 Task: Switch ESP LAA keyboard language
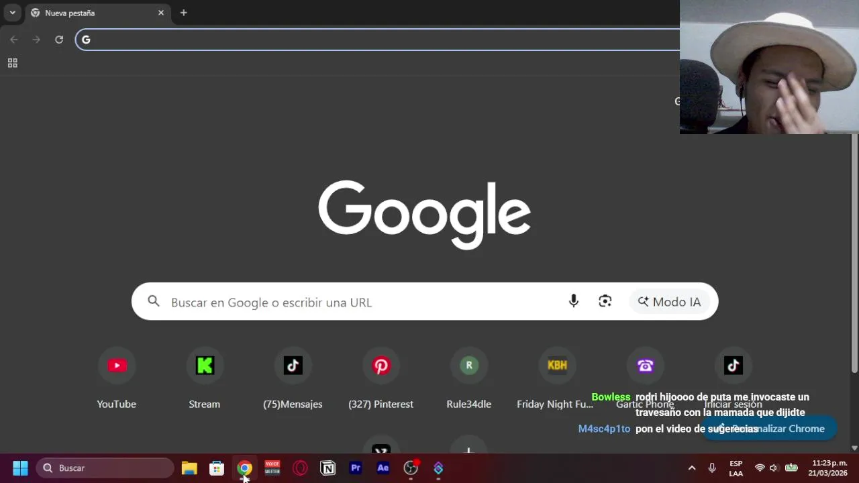point(736,468)
